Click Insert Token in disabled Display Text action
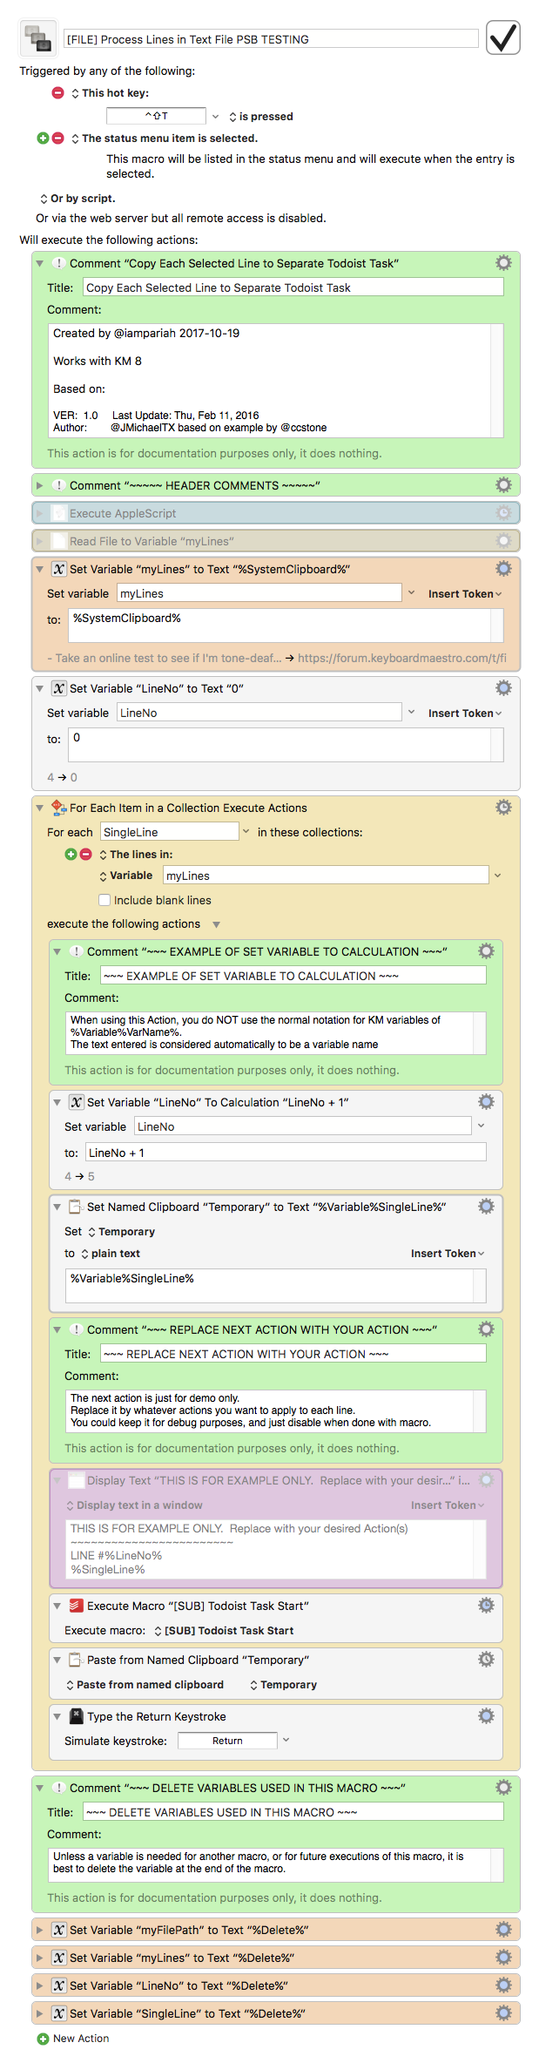This screenshot has width=539, height=2063. tap(448, 1505)
